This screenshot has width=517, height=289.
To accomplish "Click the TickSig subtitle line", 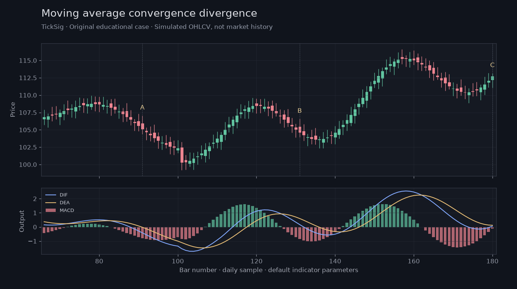I will pos(157,27).
